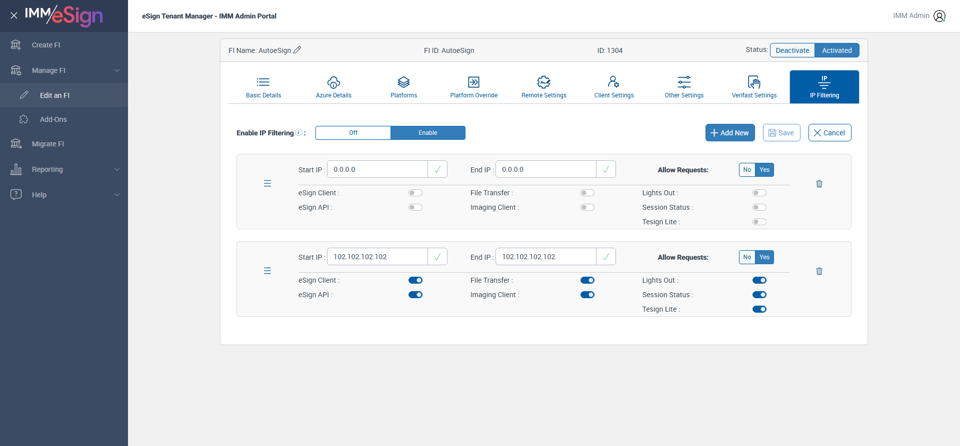960x446 pixels.
Task: Click the Add-Ons puzzle icon
Action: (24, 119)
